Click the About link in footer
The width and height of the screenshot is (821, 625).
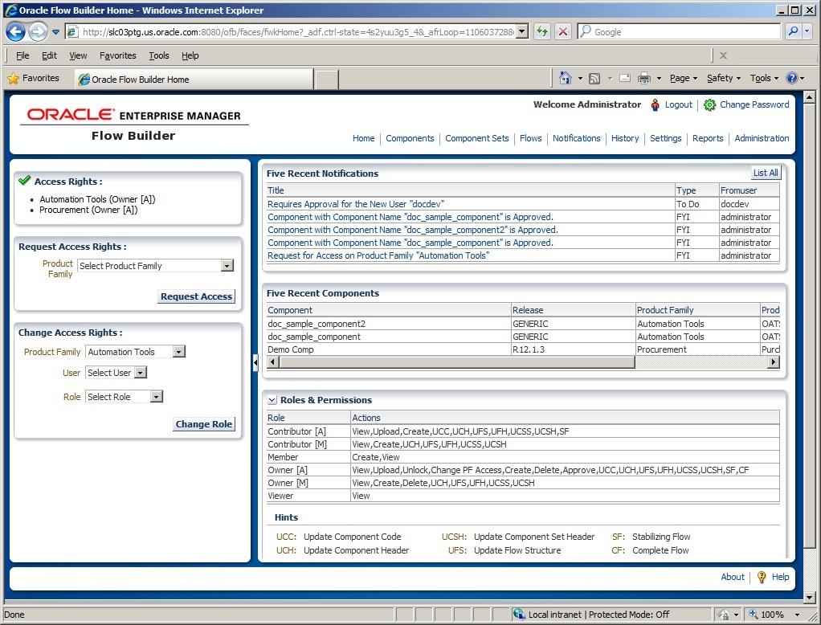tap(733, 577)
